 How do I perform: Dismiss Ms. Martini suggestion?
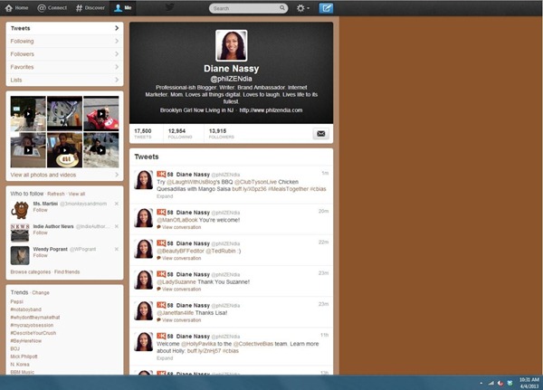[117, 204]
